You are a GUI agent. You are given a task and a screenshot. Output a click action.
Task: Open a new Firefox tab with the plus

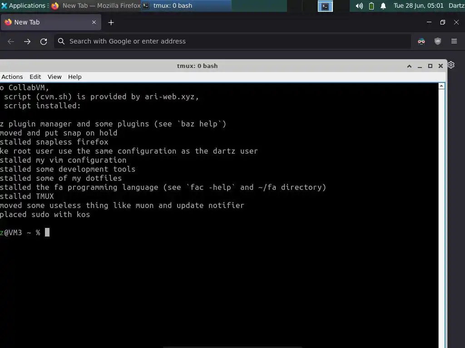[x=111, y=23]
